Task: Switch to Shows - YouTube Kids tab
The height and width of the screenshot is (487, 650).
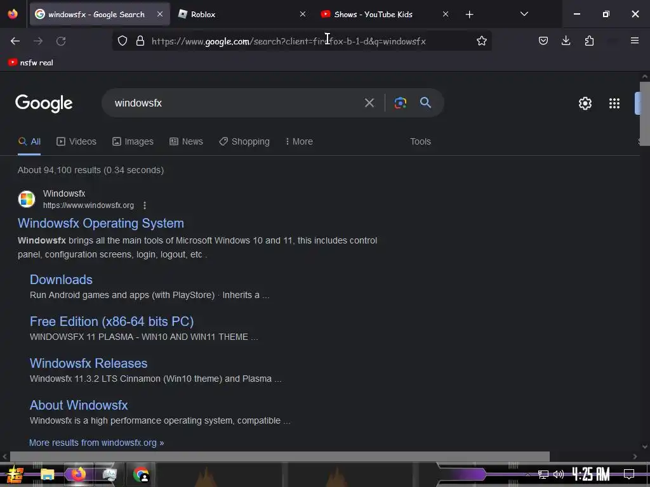Action: point(385,14)
